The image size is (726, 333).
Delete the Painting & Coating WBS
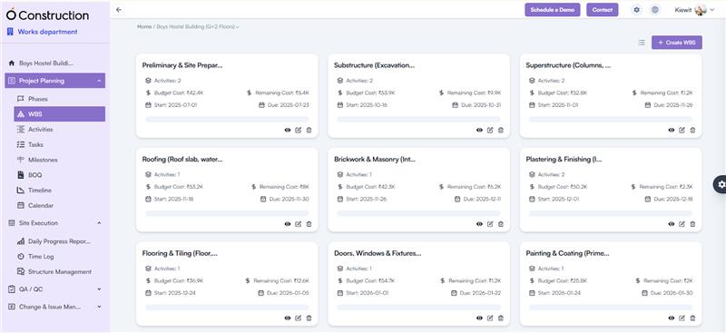click(x=692, y=318)
